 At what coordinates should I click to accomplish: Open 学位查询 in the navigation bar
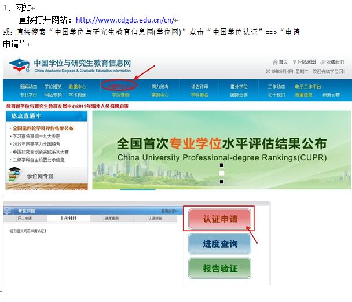[120, 94]
